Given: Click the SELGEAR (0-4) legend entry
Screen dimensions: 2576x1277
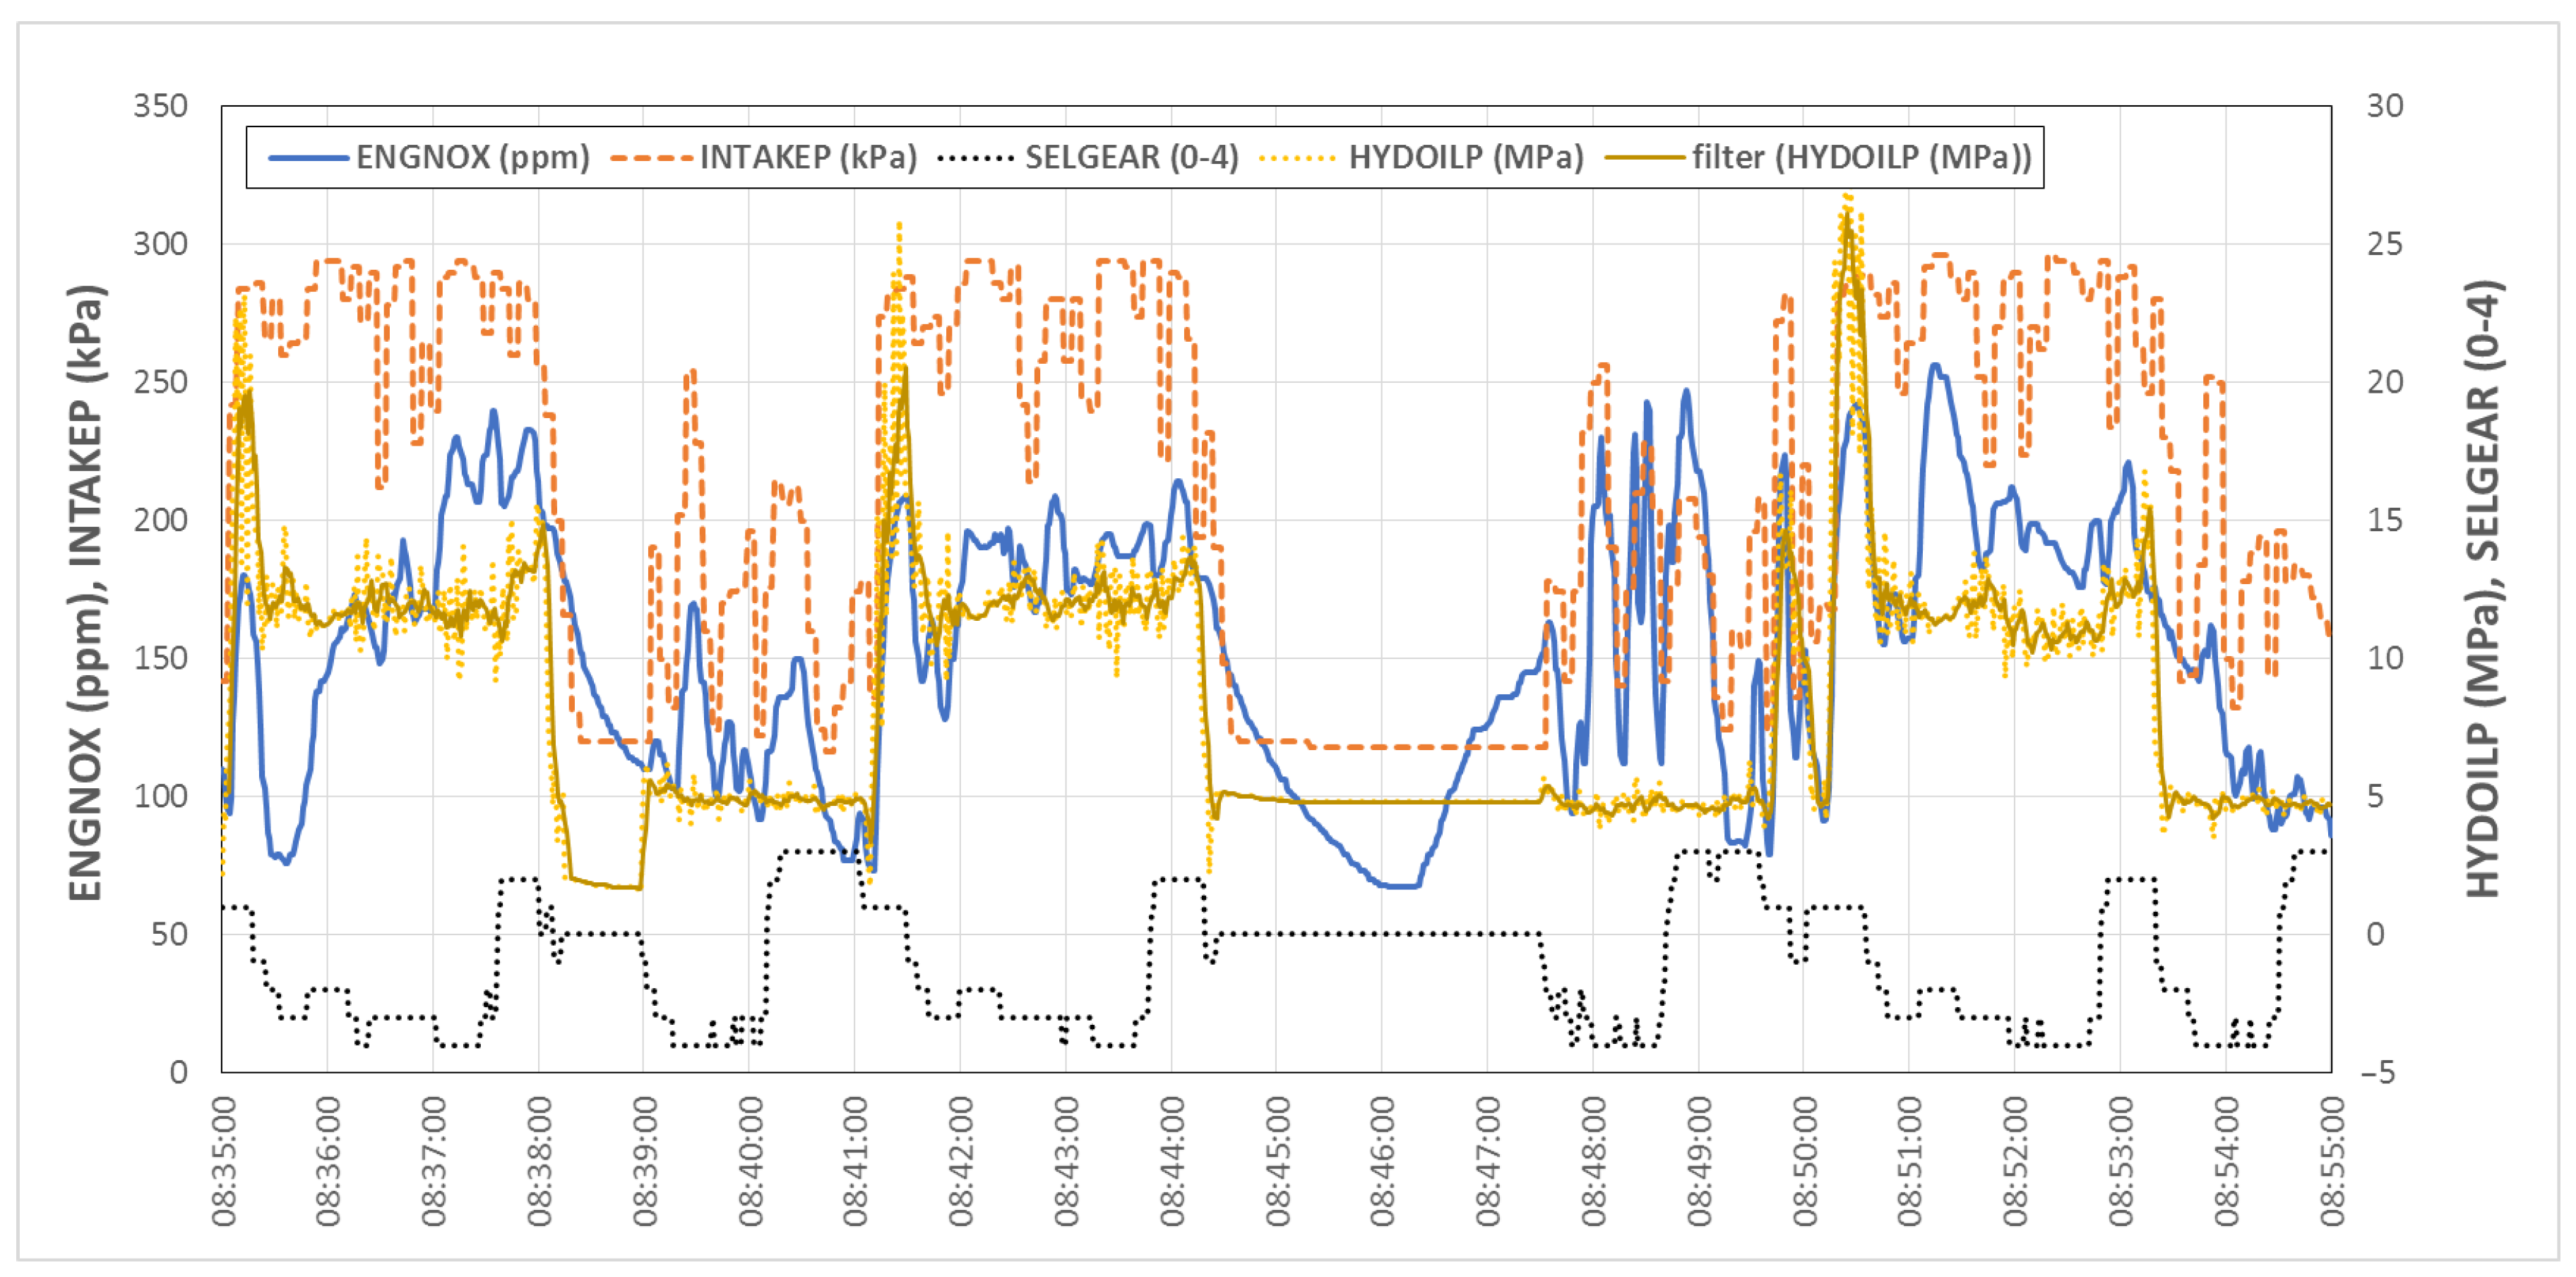Looking at the screenshot, I should (1131, 158).
